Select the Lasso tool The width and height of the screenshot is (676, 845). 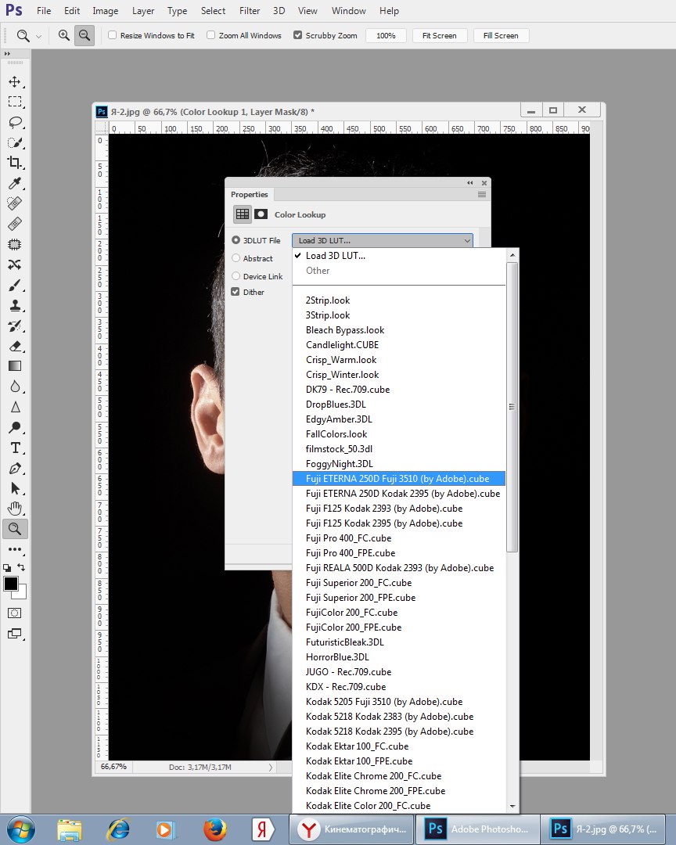15,122
